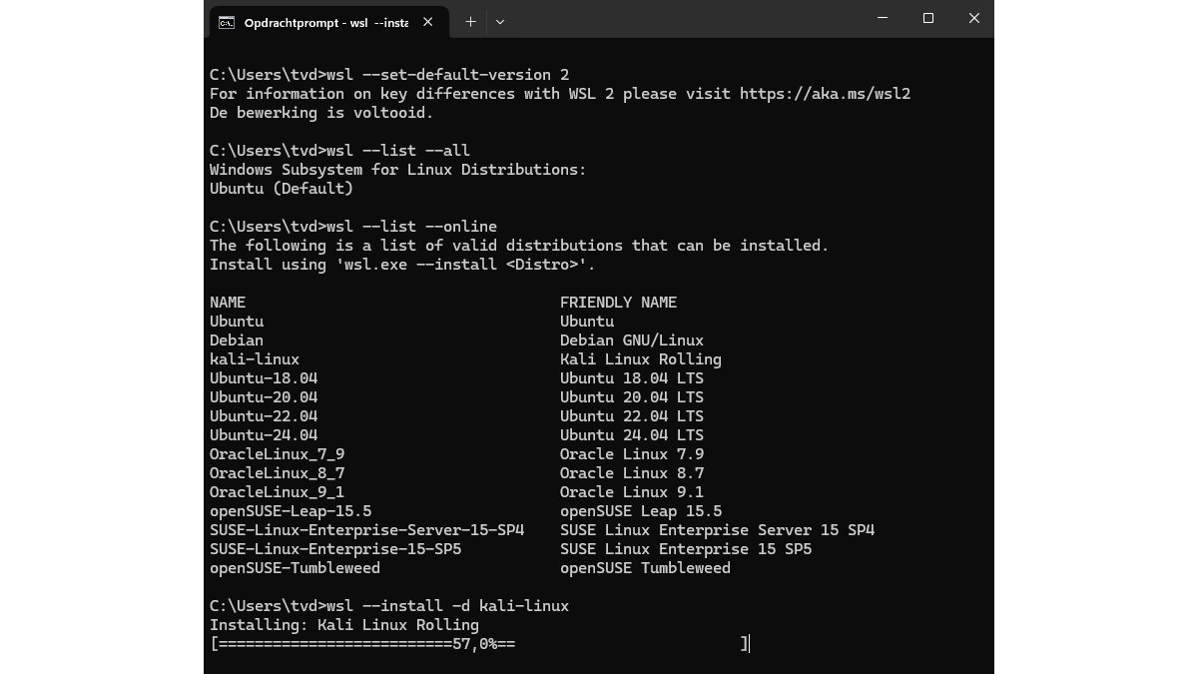Click the 'Ubuntu (Default)' output line
1198x674 pixels.
[282, 189]
